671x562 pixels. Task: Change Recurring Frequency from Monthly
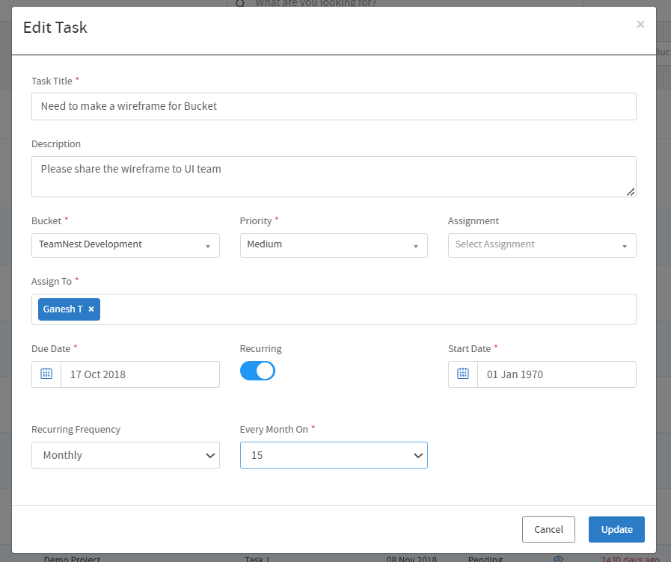coord(126,455)
